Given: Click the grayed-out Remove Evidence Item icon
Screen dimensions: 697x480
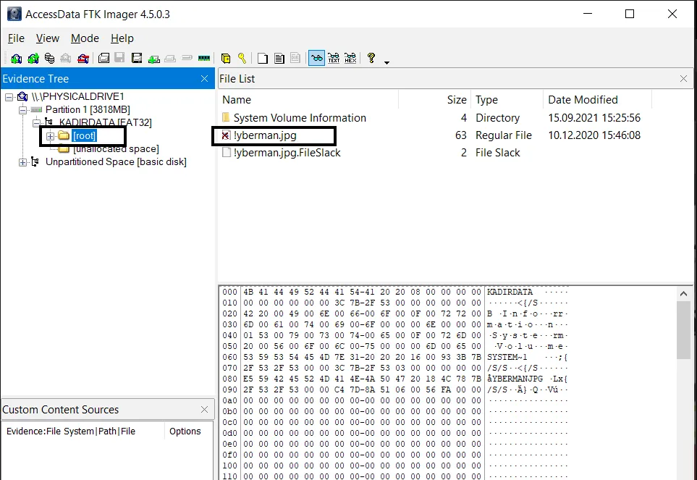Looking at the screenshot, I should 66,58.
